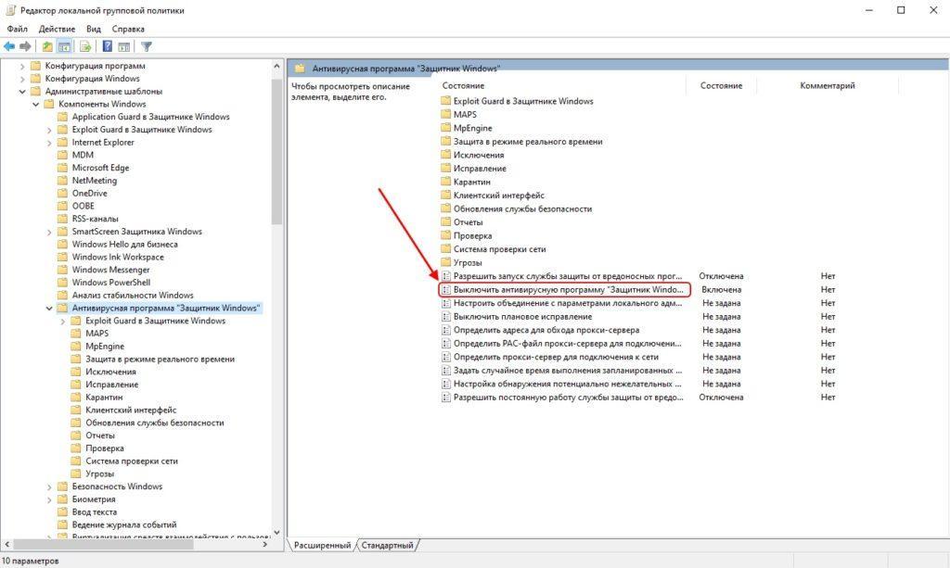Click the folder icon beside Microsoft Edge
The height and width of the screenshot is (568, 950).
click(62, 168)
